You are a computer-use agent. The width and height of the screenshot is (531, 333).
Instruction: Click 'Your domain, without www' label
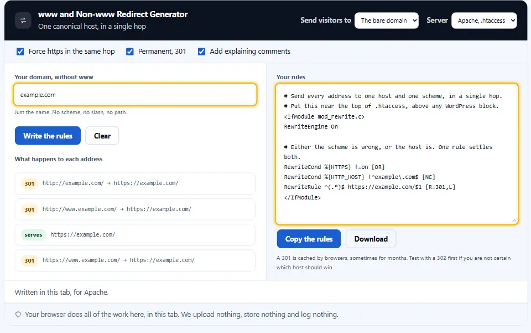(x=54, y=77)
